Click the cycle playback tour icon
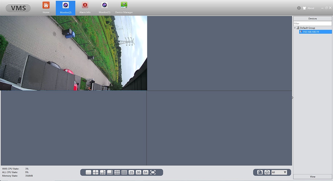Viewport: 333px width, 181px height. click(267, 172)
